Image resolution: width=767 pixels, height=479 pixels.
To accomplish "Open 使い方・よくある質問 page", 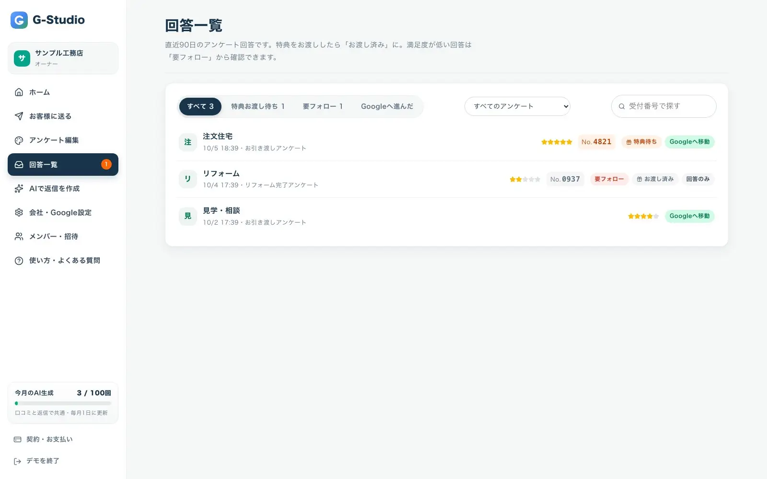I will pyautogui.click(x=63, y=261).
